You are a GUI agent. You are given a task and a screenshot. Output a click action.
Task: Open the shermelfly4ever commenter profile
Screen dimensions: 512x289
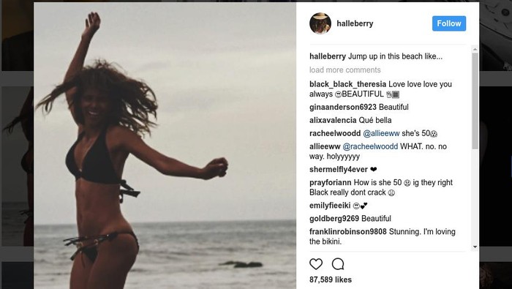(339, 170)
